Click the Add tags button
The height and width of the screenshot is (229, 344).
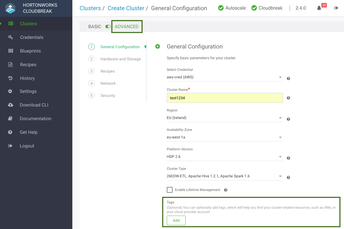(176, 221)
